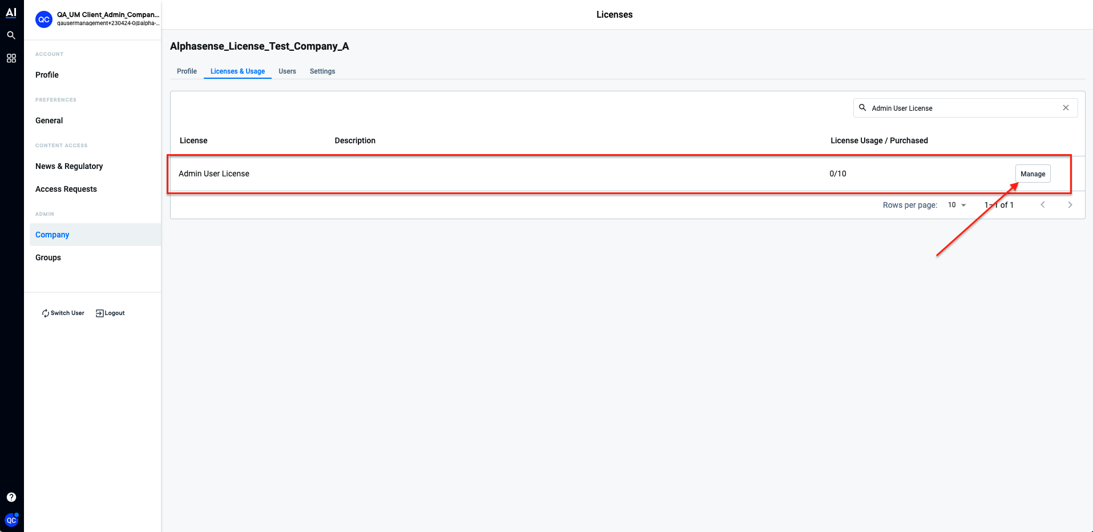Go to next page chevron
The height and width of the screenshot is (532, 1093).
click(x=1070, y=205)
